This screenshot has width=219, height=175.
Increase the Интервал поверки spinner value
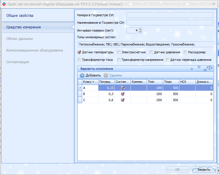[x=140, y=29]
